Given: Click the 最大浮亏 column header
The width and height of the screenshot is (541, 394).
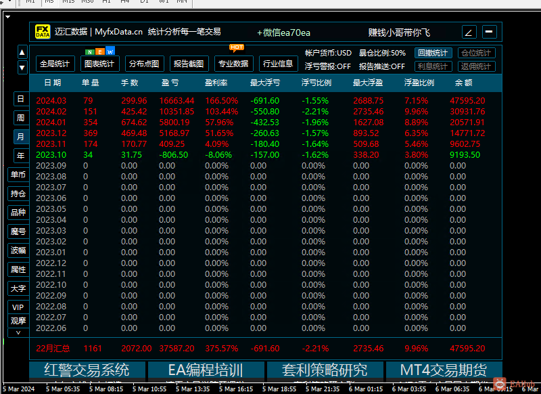Looking at the screenshot, I should (x=265, y=83).
